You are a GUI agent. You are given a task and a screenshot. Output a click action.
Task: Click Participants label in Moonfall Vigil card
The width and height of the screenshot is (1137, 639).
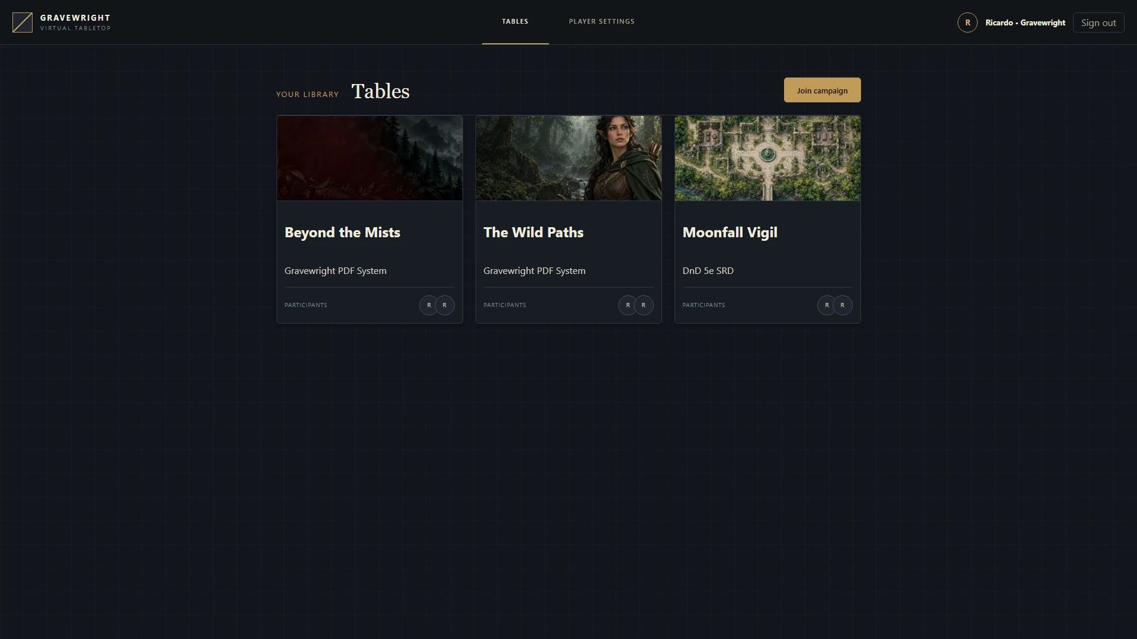[x=704, y=305]
